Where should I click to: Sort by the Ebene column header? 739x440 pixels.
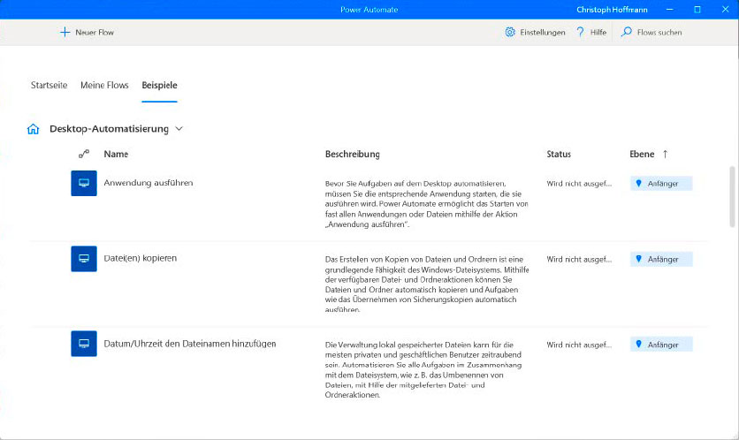[642, 154]
